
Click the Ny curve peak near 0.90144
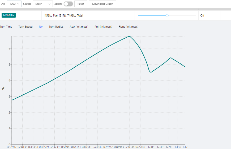click(x=130, y=36)
